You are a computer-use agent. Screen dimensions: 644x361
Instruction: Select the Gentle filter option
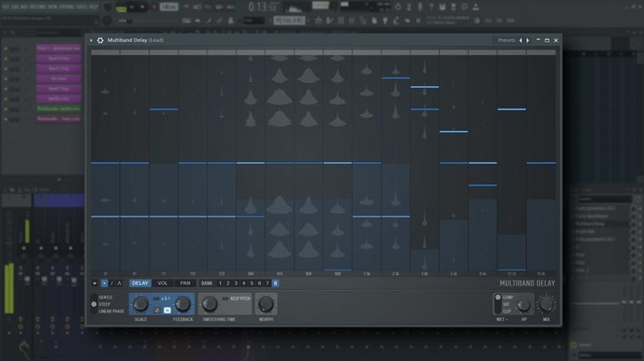(105, 297)
